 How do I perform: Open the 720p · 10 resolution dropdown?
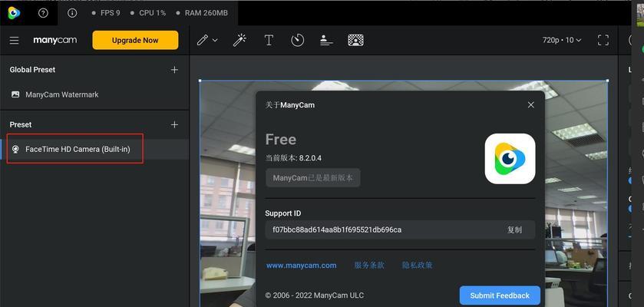pyautogui.click(x=562, y=40)
